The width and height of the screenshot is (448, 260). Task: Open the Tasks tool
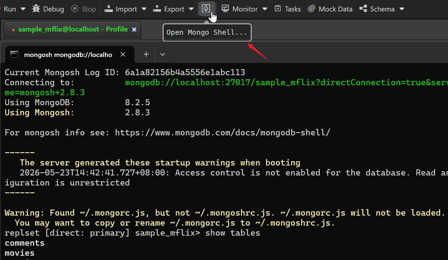(288, 9)
